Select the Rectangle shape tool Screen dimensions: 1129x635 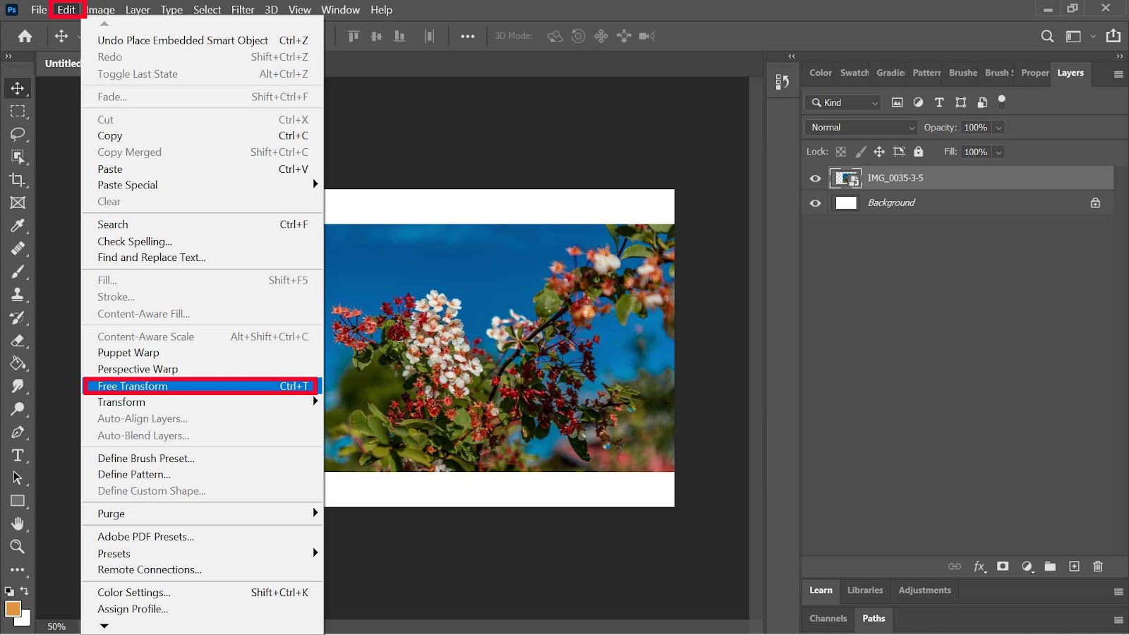pyautogui.click(x=18, y=501)
